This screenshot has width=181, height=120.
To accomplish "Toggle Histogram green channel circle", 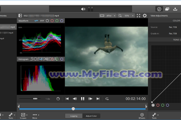I will (57, 59).
